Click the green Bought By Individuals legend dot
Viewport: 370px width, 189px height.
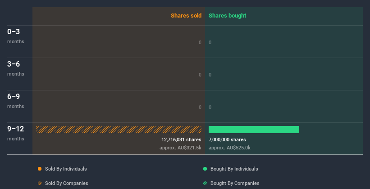click(205, 169)
